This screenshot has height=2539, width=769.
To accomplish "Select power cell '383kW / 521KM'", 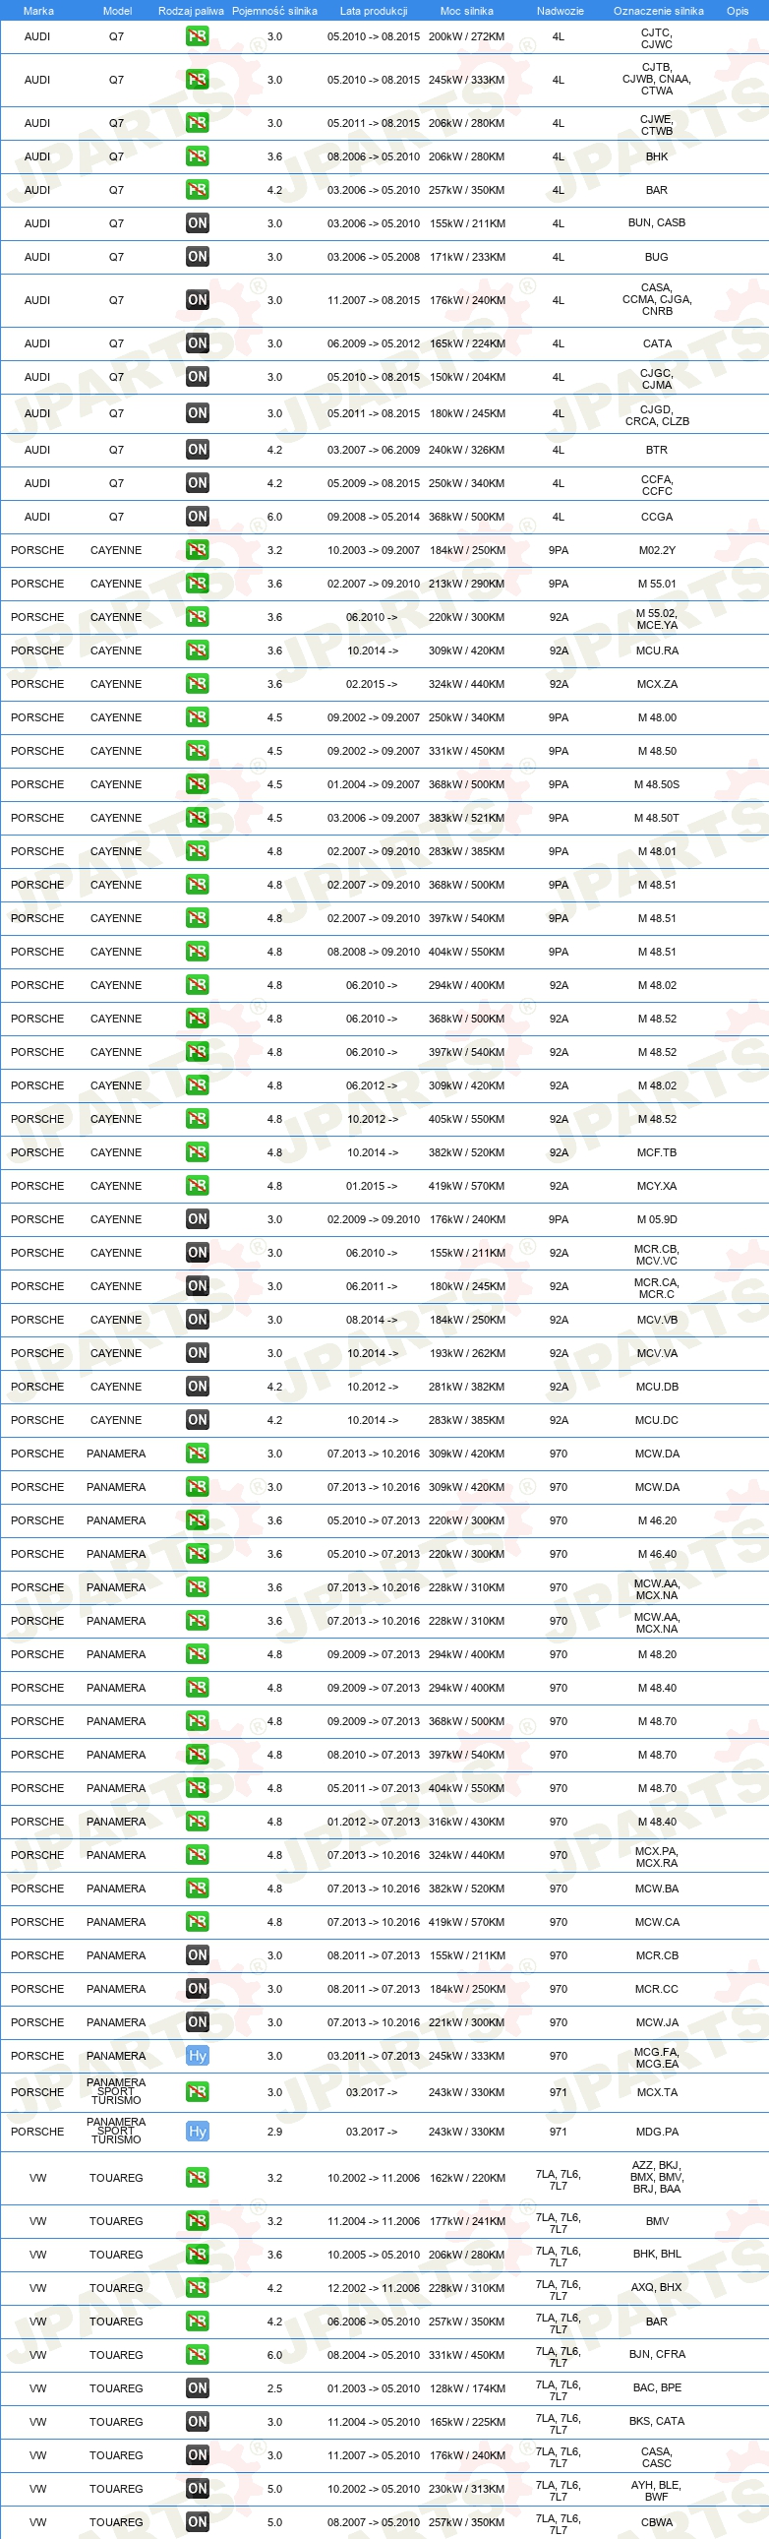I will [x=467, y=818].
